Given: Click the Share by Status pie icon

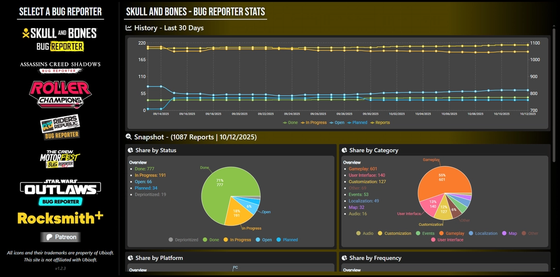Looking at the screenshot, I should tap(131, 151).
